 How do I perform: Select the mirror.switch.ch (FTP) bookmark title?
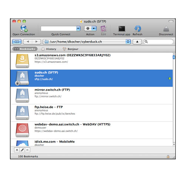(52, 90)
